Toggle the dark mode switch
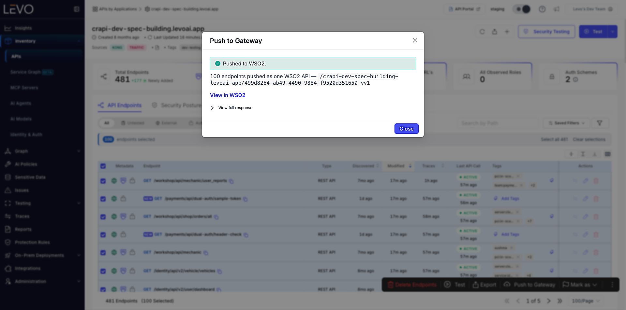The height and width of the screenshot is (310, 626). click(x=522, y=9)
